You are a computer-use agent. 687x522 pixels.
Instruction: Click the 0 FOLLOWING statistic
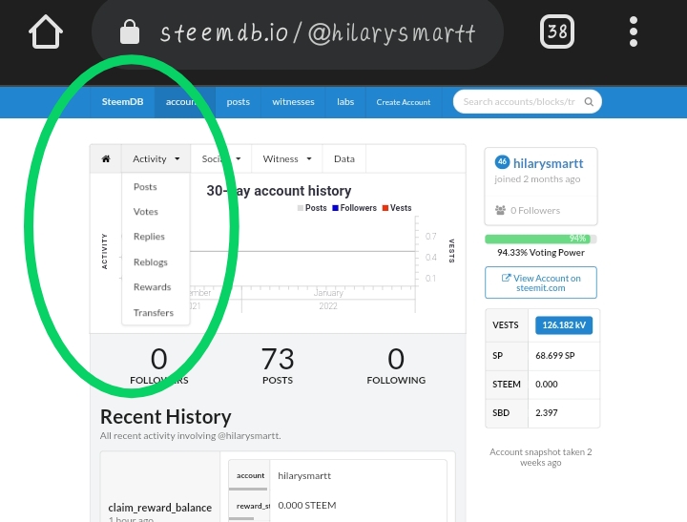[396, 365]
